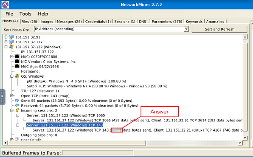Open the File menu
Image resolution: width=253 pixels, height=157 pixels.
pos(9,14)
